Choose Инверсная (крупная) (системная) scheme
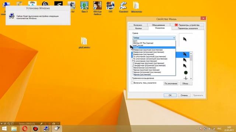 pyautogui.click(x=154, y=50)
